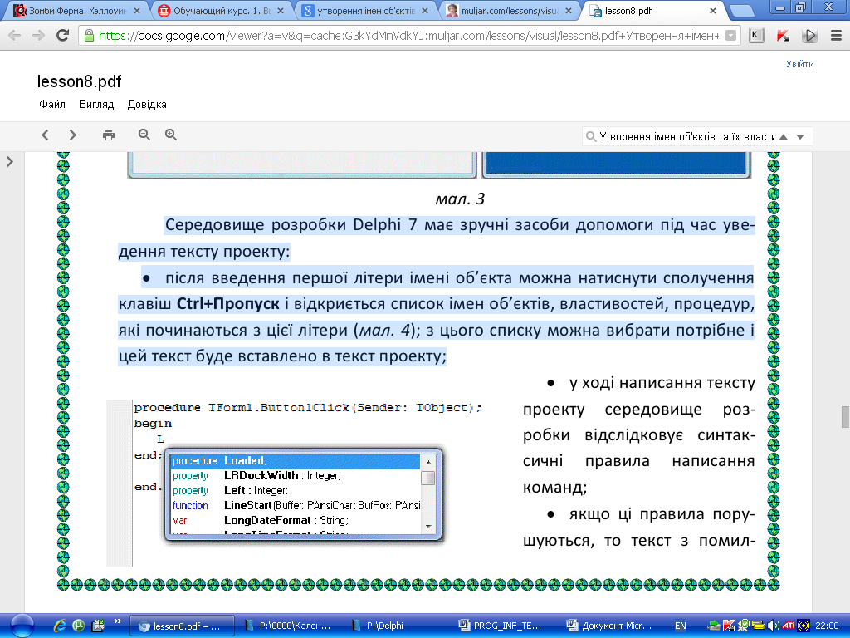Click the ATI tray icon
The width and height of the screenshot is (850, 638).
point(789,626)
